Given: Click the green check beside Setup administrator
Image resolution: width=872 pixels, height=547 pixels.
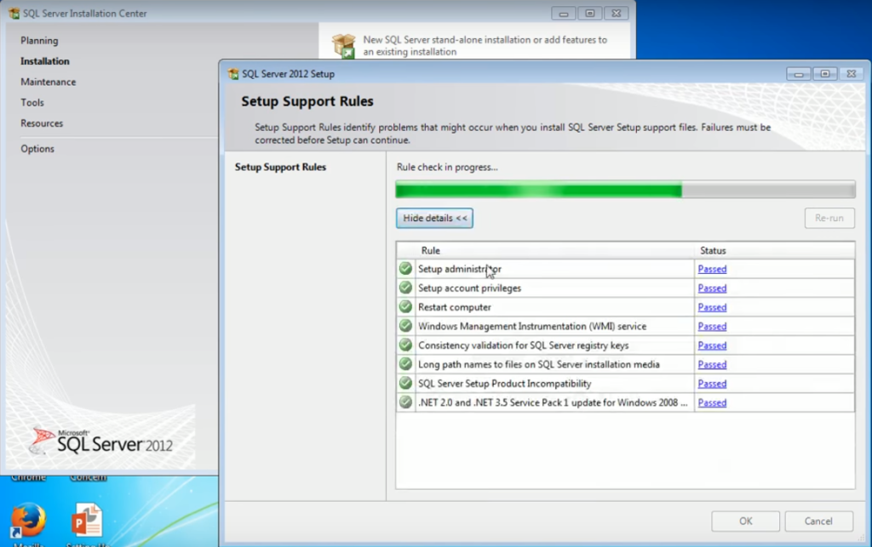Looking at the screenshot, I should (x=405, y=269).
